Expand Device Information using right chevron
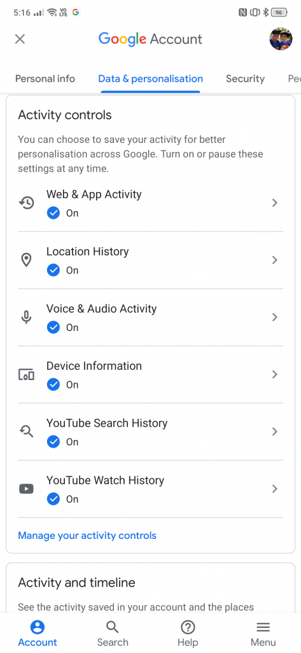301x653 pixels. [x=274, y=374]
